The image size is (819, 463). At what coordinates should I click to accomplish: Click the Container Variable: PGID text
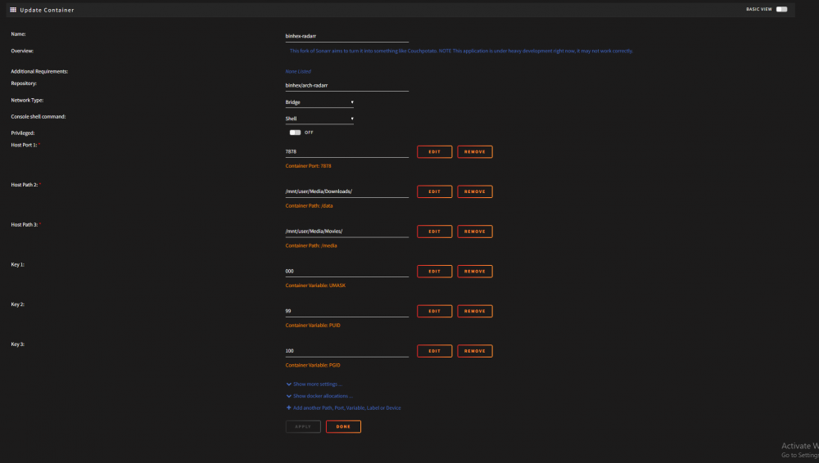tap(313, 366)
